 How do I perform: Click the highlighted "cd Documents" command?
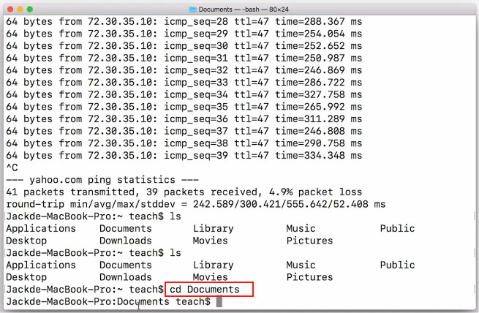pyautogui.click(x=209, y=290)
